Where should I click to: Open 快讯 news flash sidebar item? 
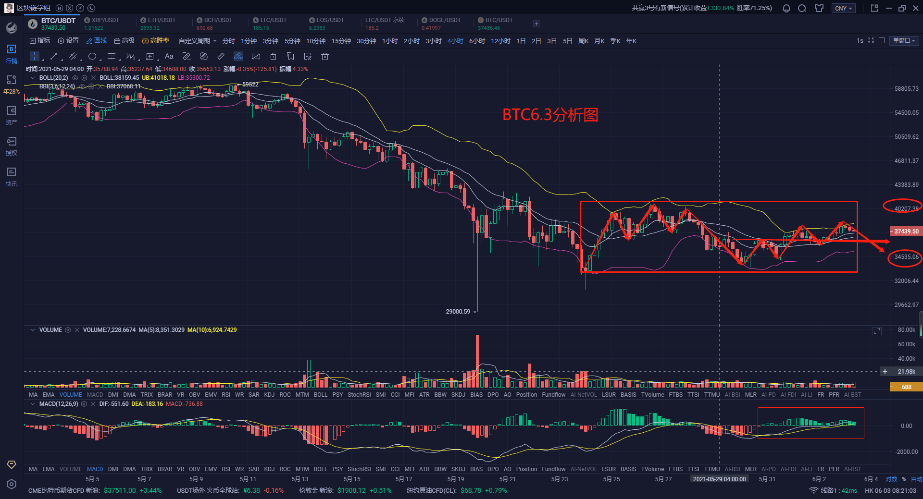coord(12,177)
